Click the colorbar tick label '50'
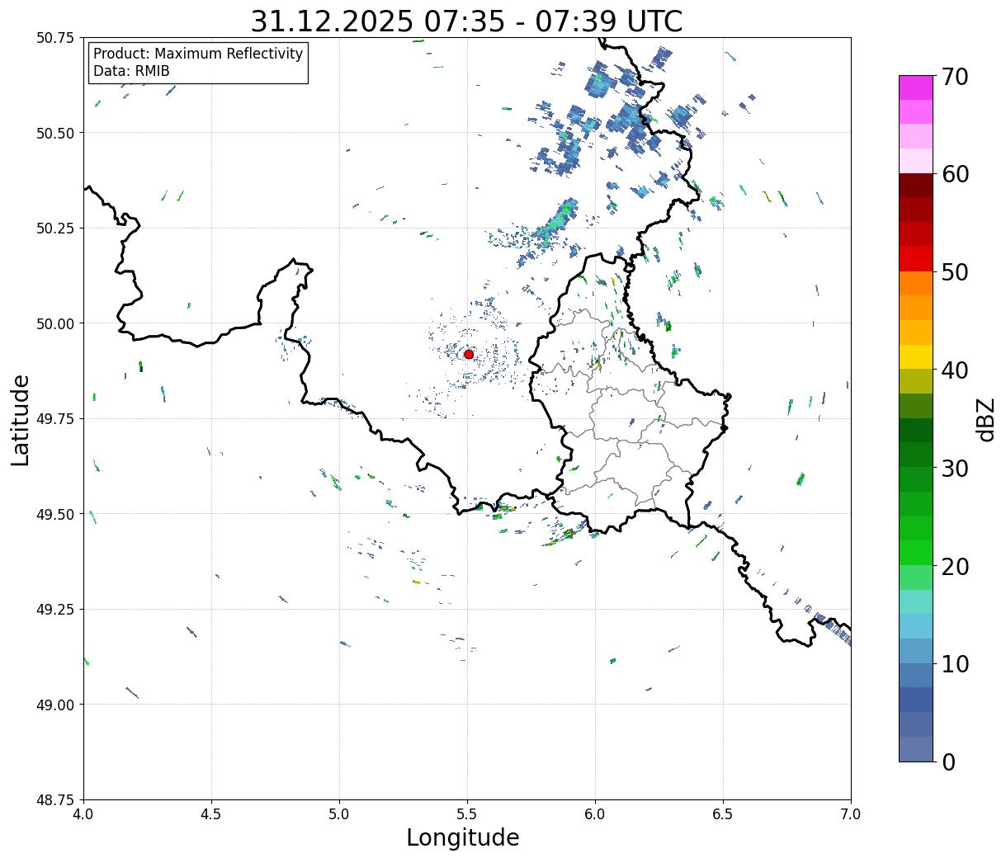The height and width of the screenshot is (858, 1006). click(954, 272)
